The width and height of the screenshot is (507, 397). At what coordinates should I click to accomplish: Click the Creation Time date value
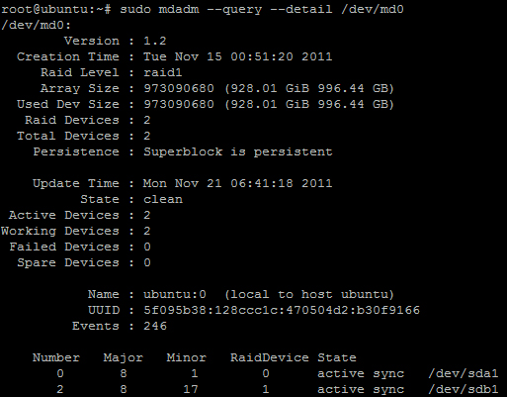click(x=237, y=56)
